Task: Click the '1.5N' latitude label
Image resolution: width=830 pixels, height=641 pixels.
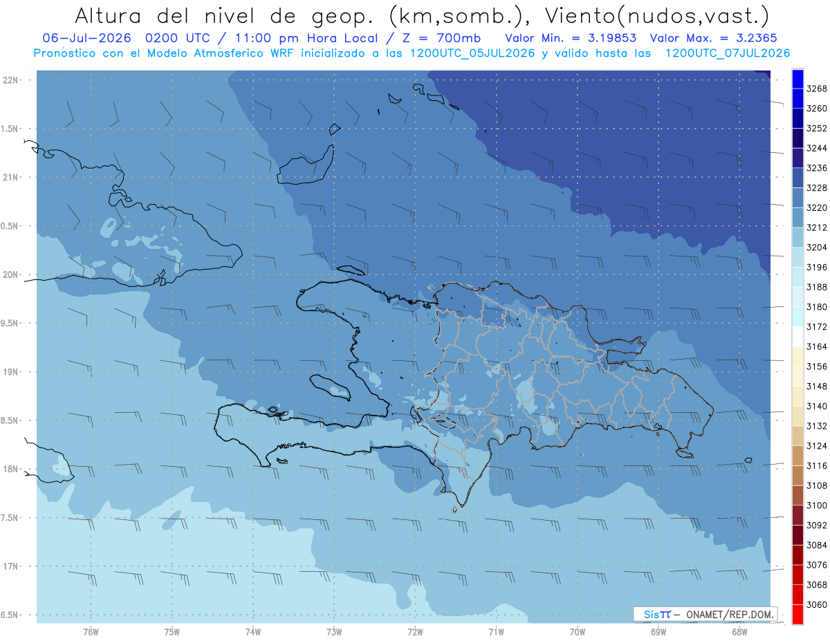Action: 10,129
